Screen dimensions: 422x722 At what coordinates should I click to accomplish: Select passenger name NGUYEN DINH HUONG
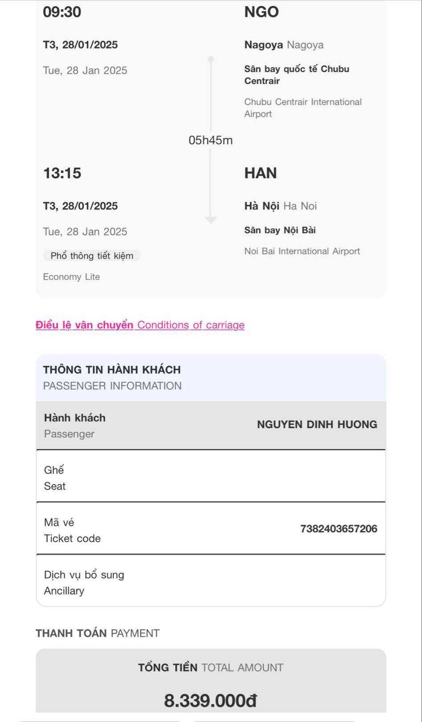coord(317,424)
